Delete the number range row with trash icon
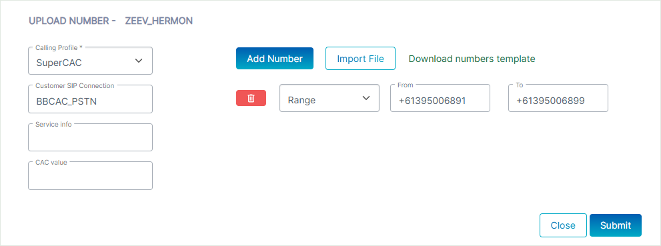661x246 pixels. (x=251, y=98)
